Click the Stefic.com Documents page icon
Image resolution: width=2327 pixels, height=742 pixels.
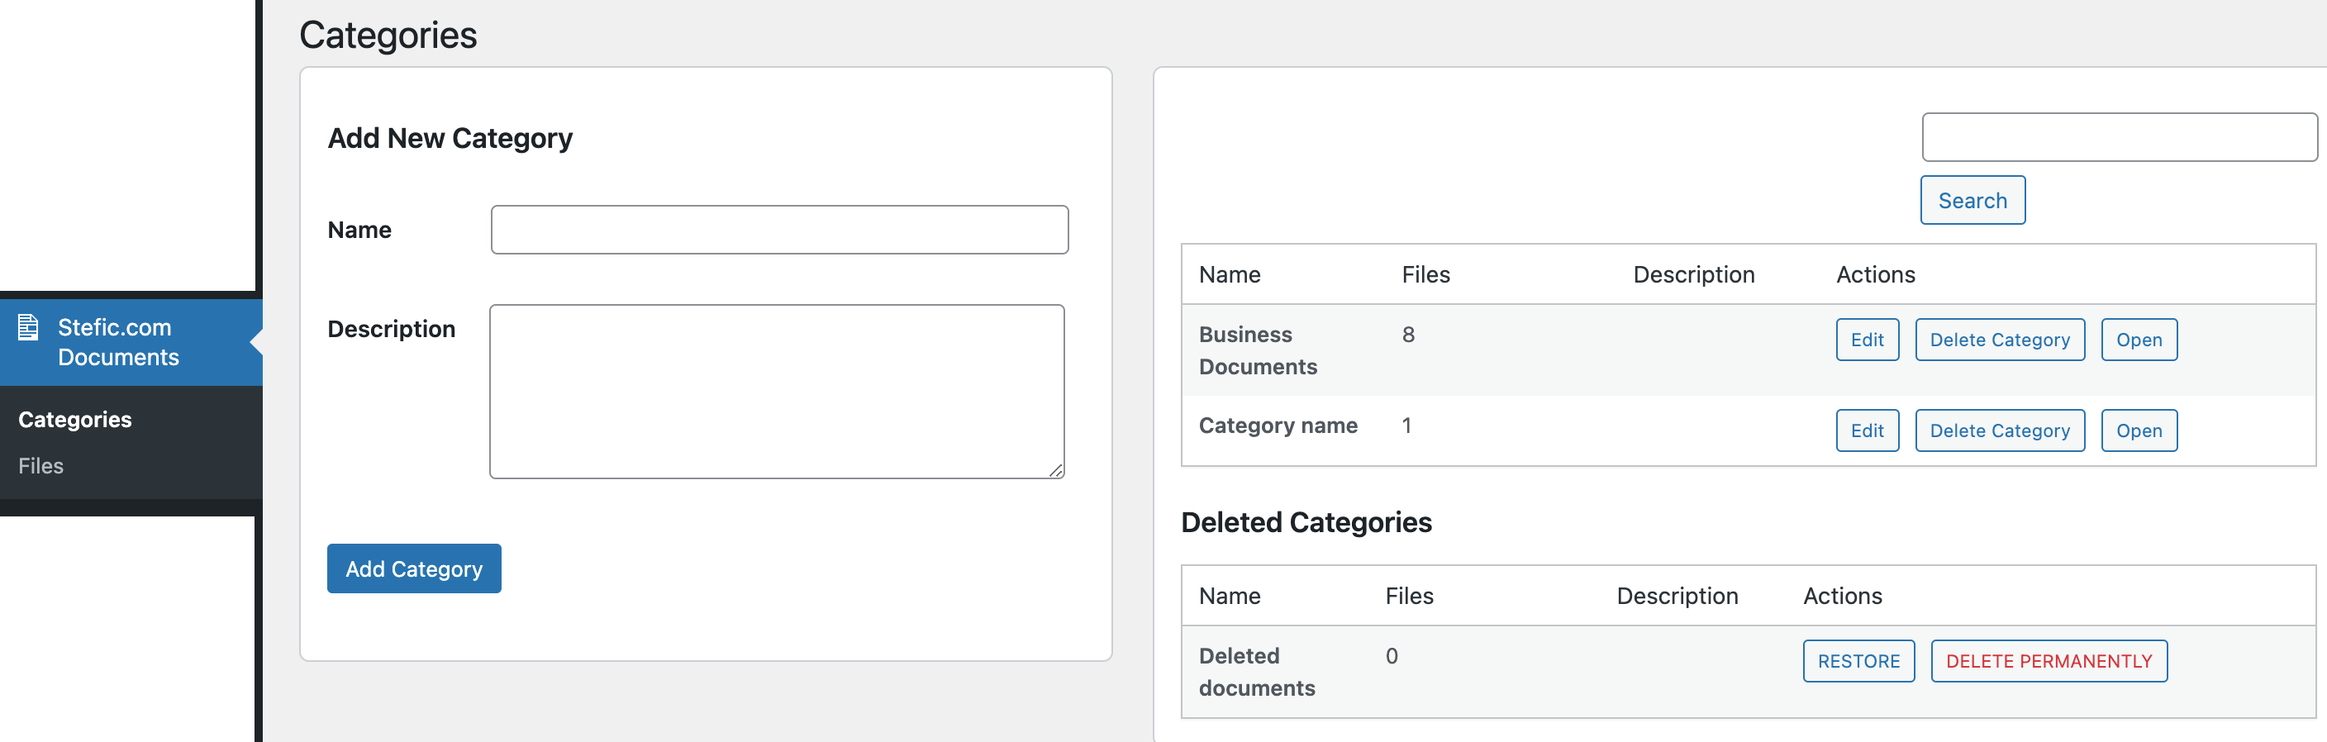28,327
